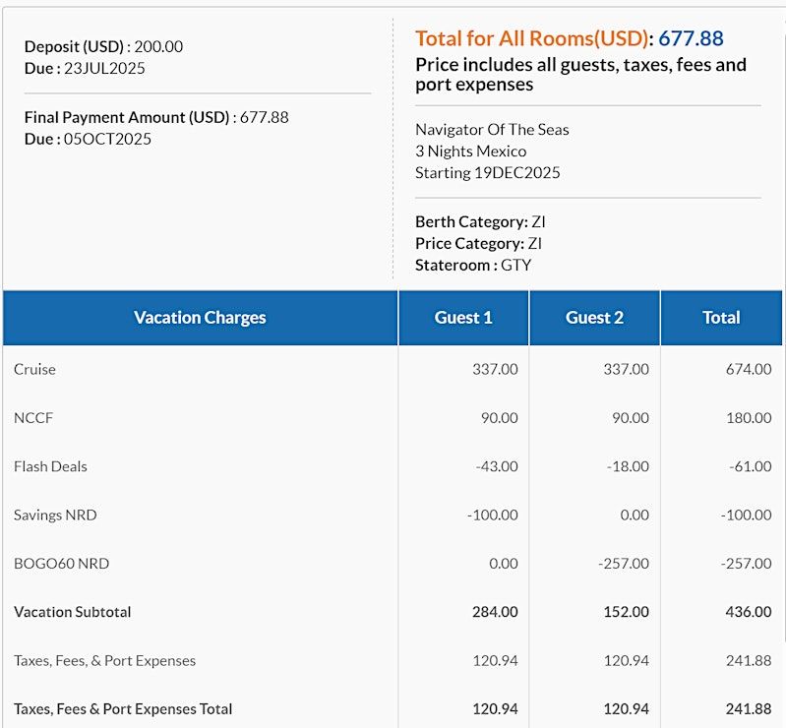Screen dimensions: 786x728
Task: Click the deposit due date 23JUL2025
Action: (x=104, y=68)
